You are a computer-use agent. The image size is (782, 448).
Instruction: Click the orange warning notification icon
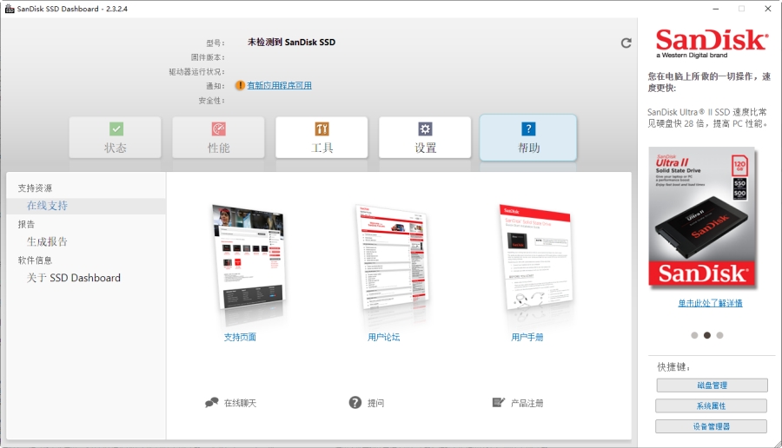point(240,86)
